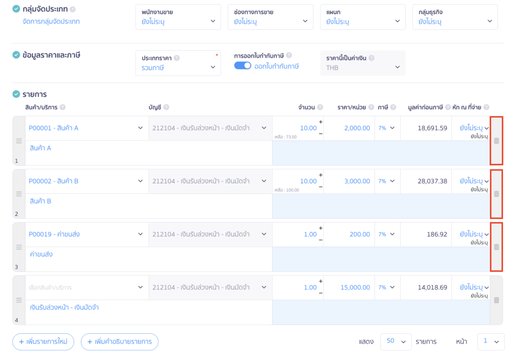Click help icon next to สินค้า/บริการ header

click(x=63, y=107)
